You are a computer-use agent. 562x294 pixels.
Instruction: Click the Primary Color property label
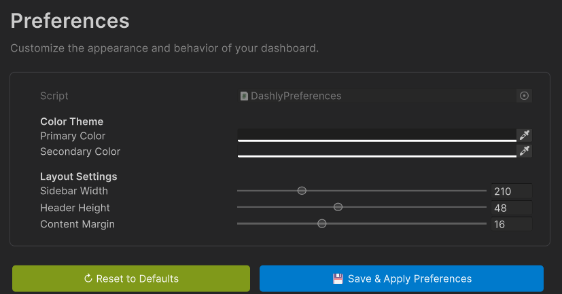(73, 136)
